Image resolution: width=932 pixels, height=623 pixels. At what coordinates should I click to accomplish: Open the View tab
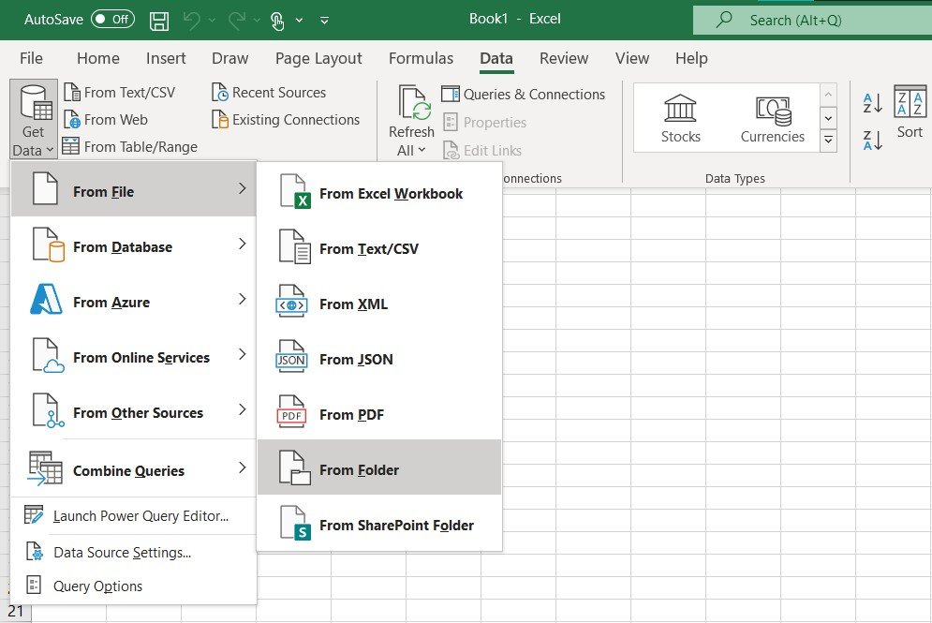coord(632,58)
